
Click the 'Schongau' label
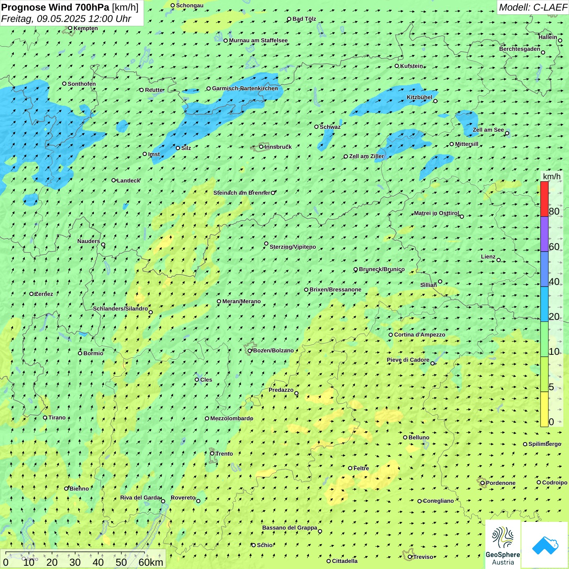(x=189, y=5)
